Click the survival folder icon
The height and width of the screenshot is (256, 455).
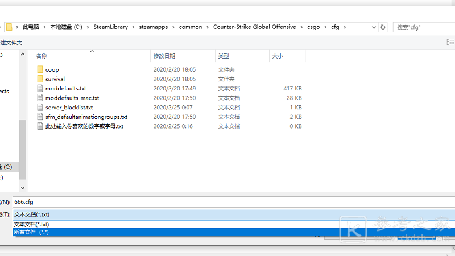click(x=40, y=79)
